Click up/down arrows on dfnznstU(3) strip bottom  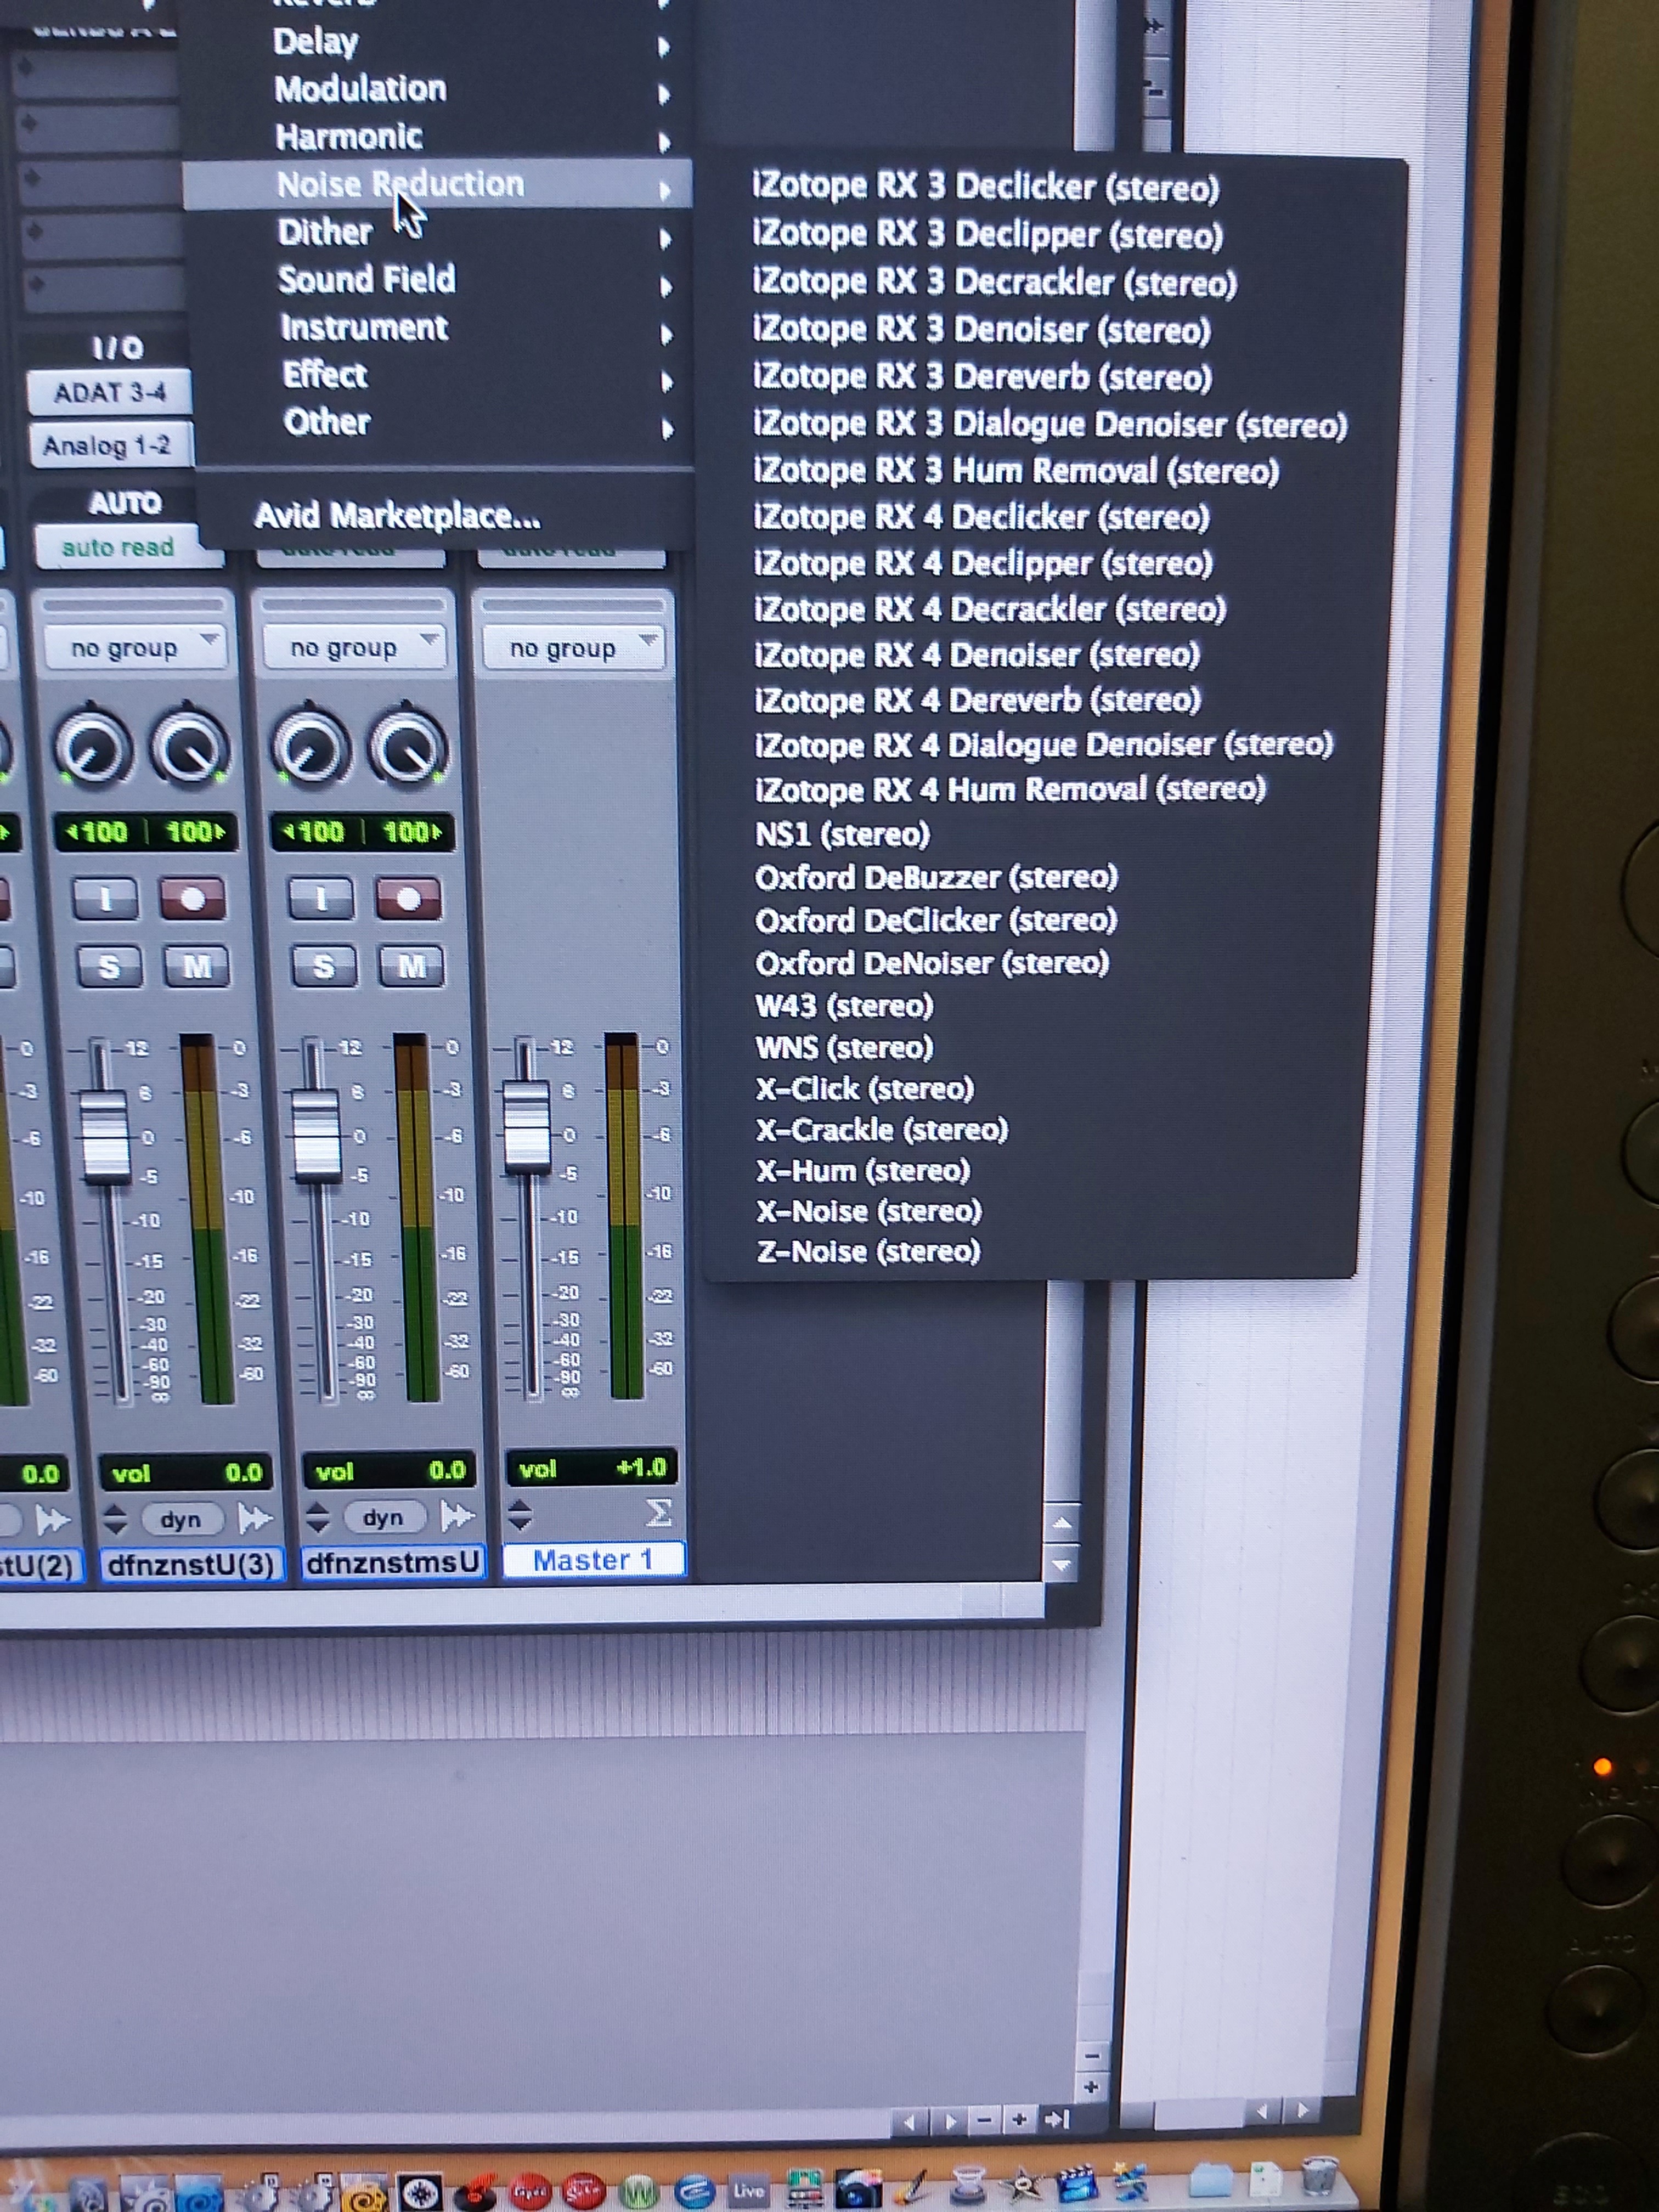(x=115, y=1520)
